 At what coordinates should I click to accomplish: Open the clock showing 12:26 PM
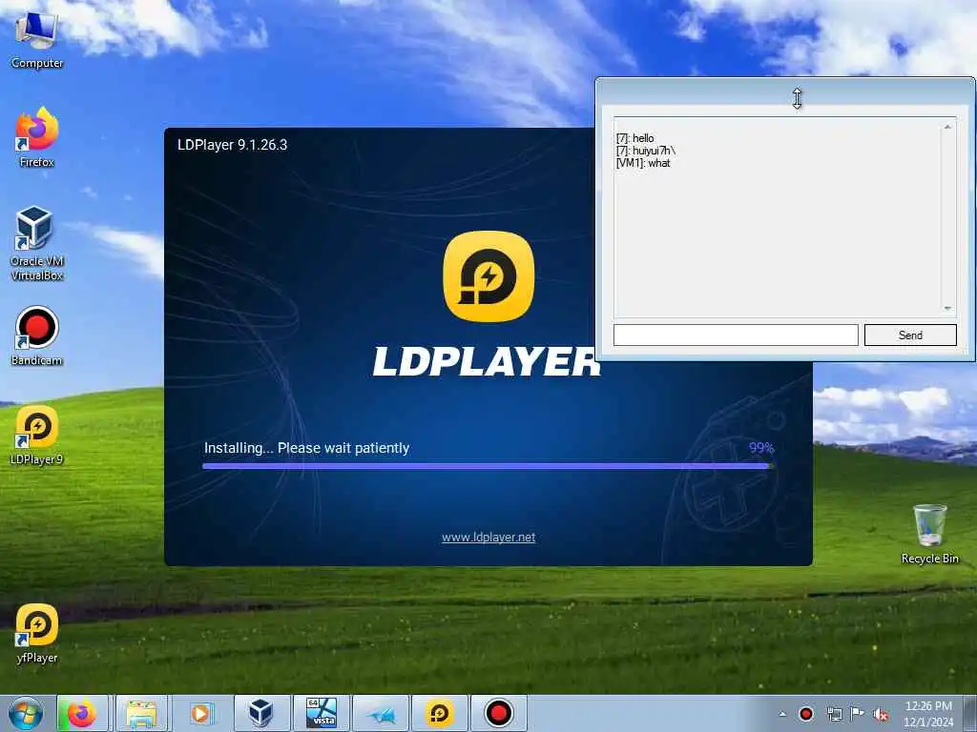pos(928,714)
